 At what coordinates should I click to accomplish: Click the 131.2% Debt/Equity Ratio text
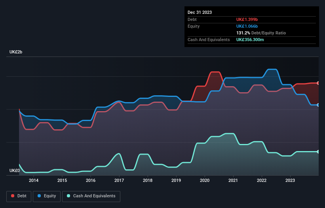261,33
